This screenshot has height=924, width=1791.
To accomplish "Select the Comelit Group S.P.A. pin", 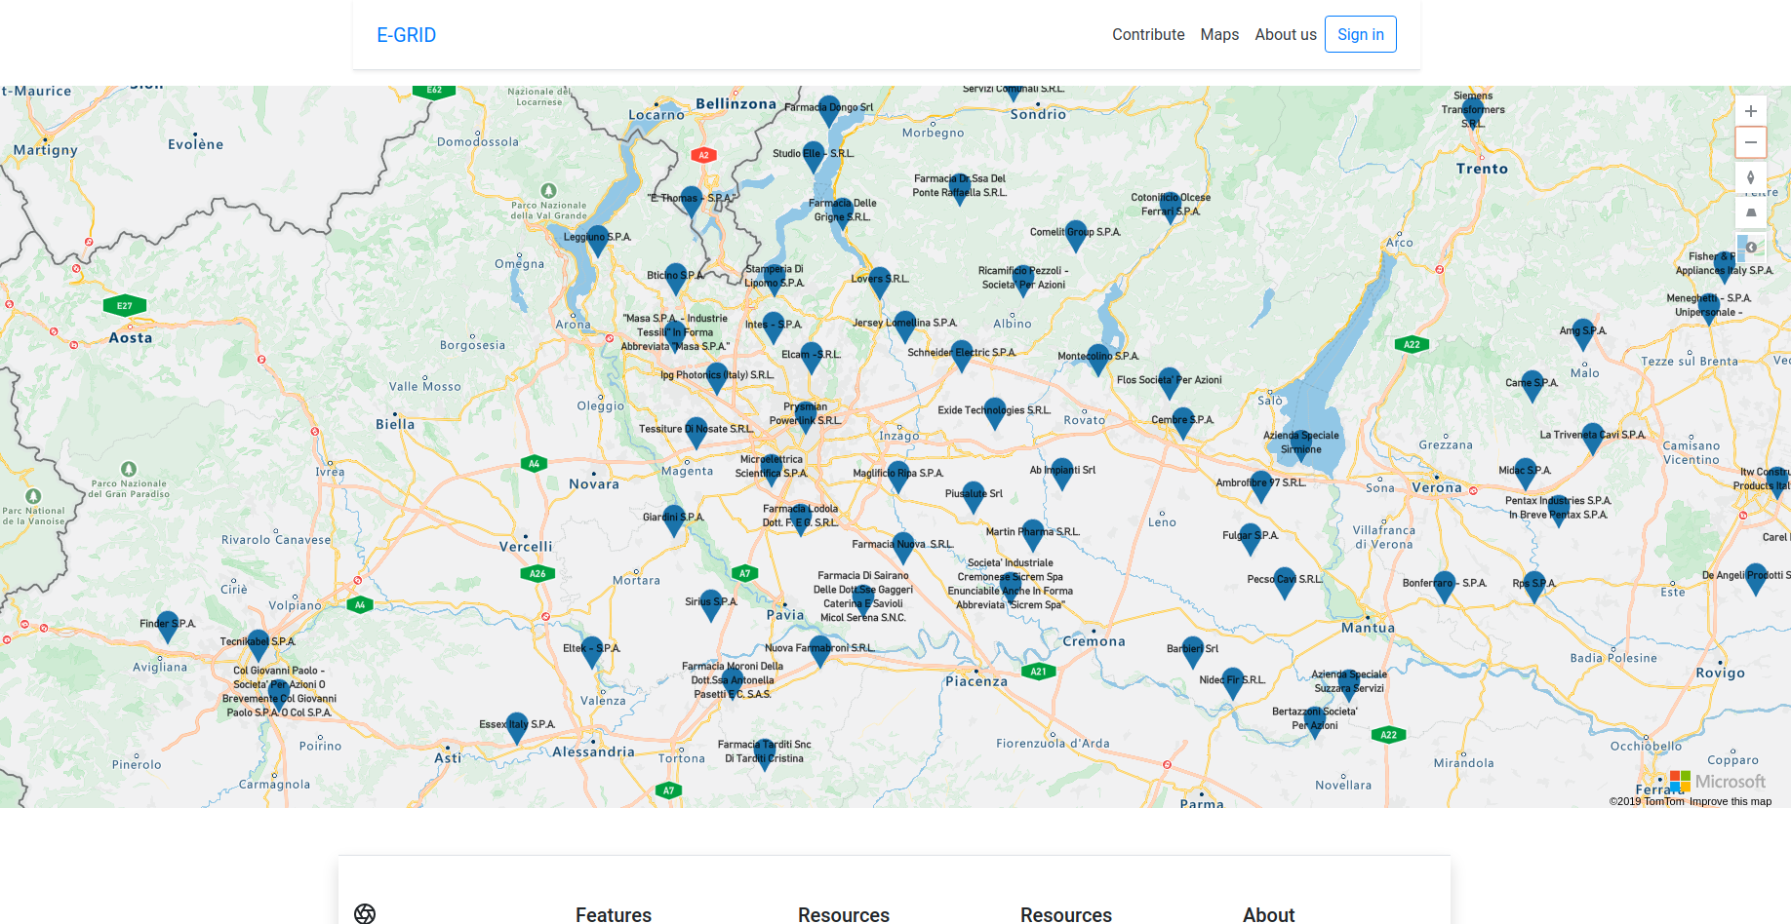I will click(x=1075, y=235).
